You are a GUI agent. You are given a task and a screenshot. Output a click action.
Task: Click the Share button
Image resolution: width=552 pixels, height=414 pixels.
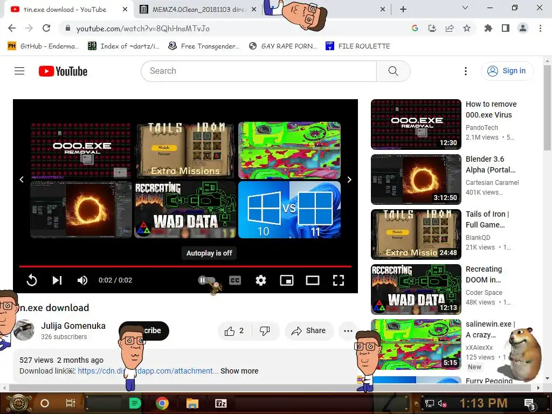309,330
